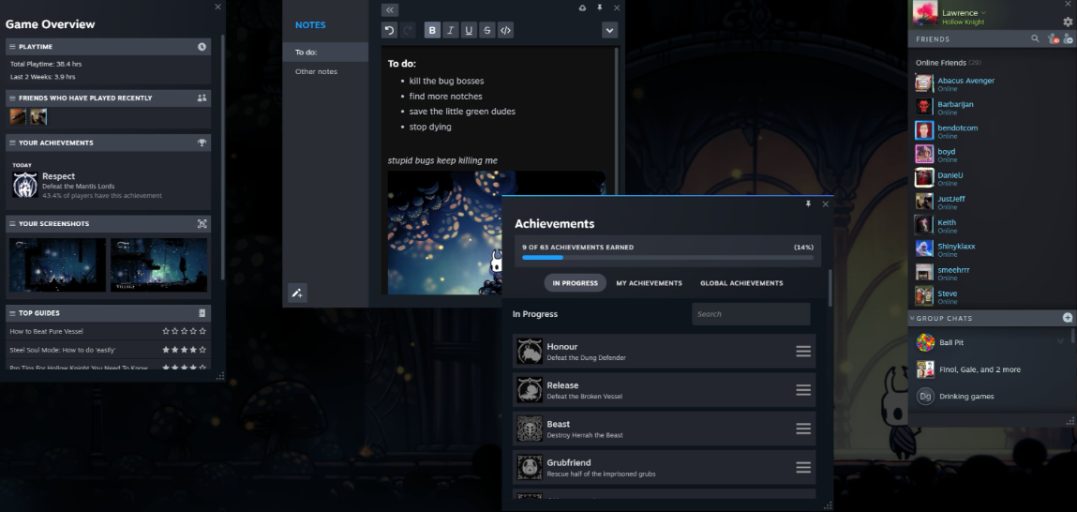The width and height of the screenshot is (1077, 512).
Task: Click the Honour achievement icon
Action: pos(530,352)
